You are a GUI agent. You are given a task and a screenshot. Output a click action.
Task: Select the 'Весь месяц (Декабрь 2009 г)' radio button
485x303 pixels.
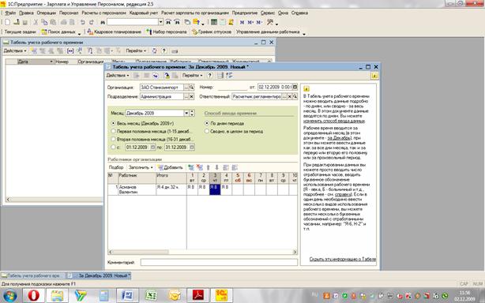pos(113,123)
